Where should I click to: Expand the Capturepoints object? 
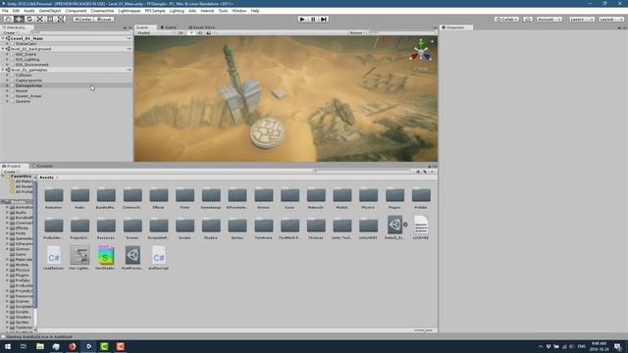pos(7,80)
